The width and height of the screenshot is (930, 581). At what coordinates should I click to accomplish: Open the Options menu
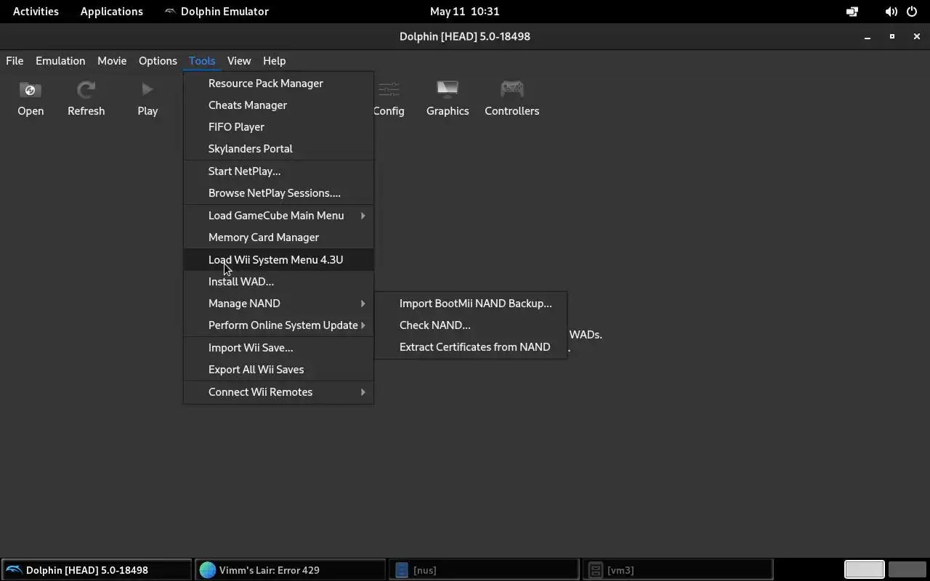(158, 61)
